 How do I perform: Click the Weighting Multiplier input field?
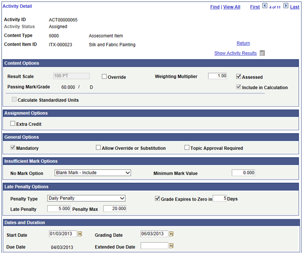point(218,76)
